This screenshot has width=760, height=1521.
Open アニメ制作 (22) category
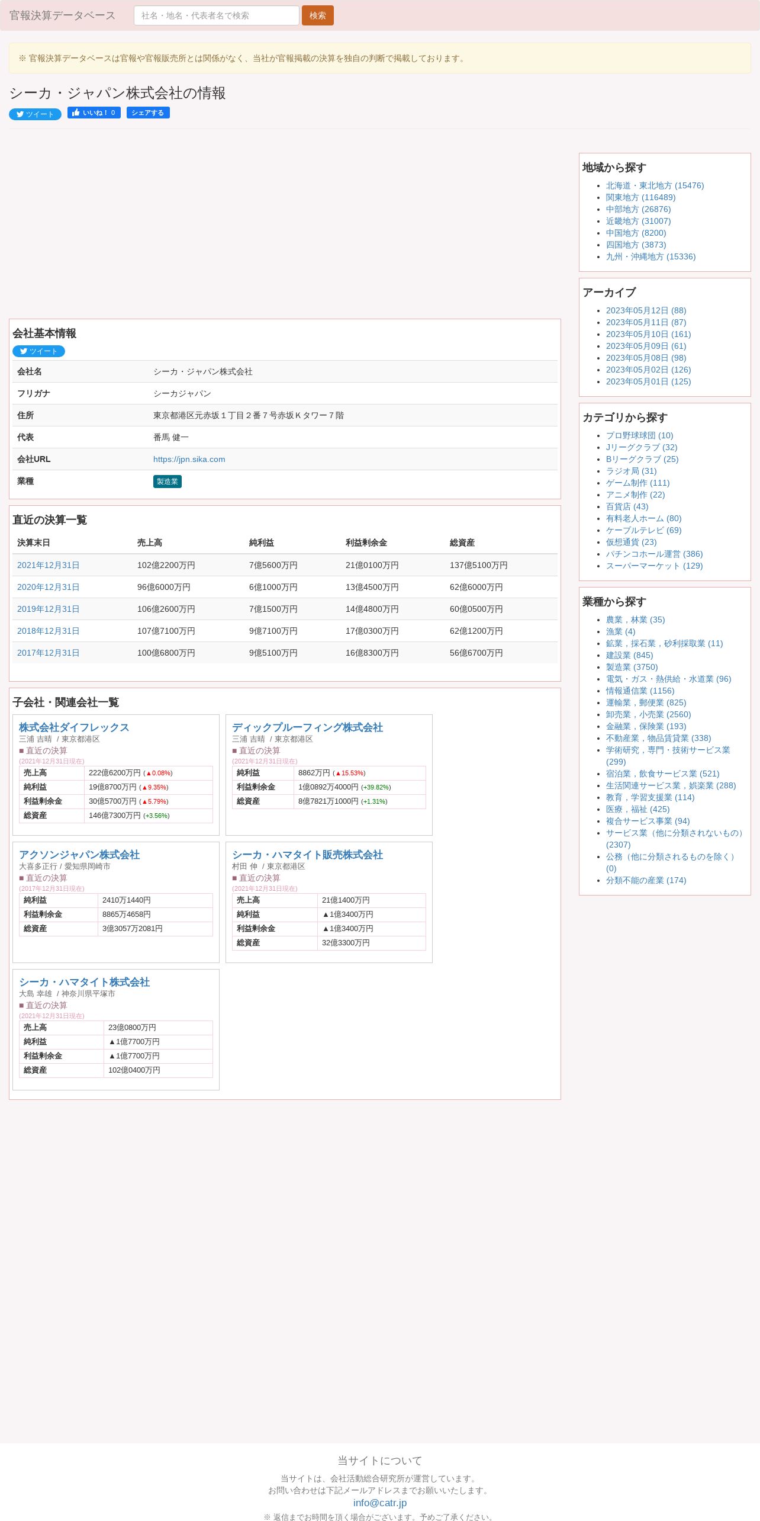click(635, 495)
